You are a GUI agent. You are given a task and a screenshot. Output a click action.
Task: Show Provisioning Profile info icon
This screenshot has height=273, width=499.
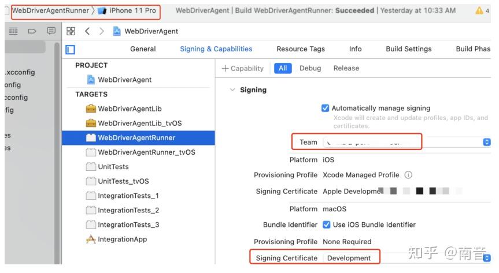[408, 175]
